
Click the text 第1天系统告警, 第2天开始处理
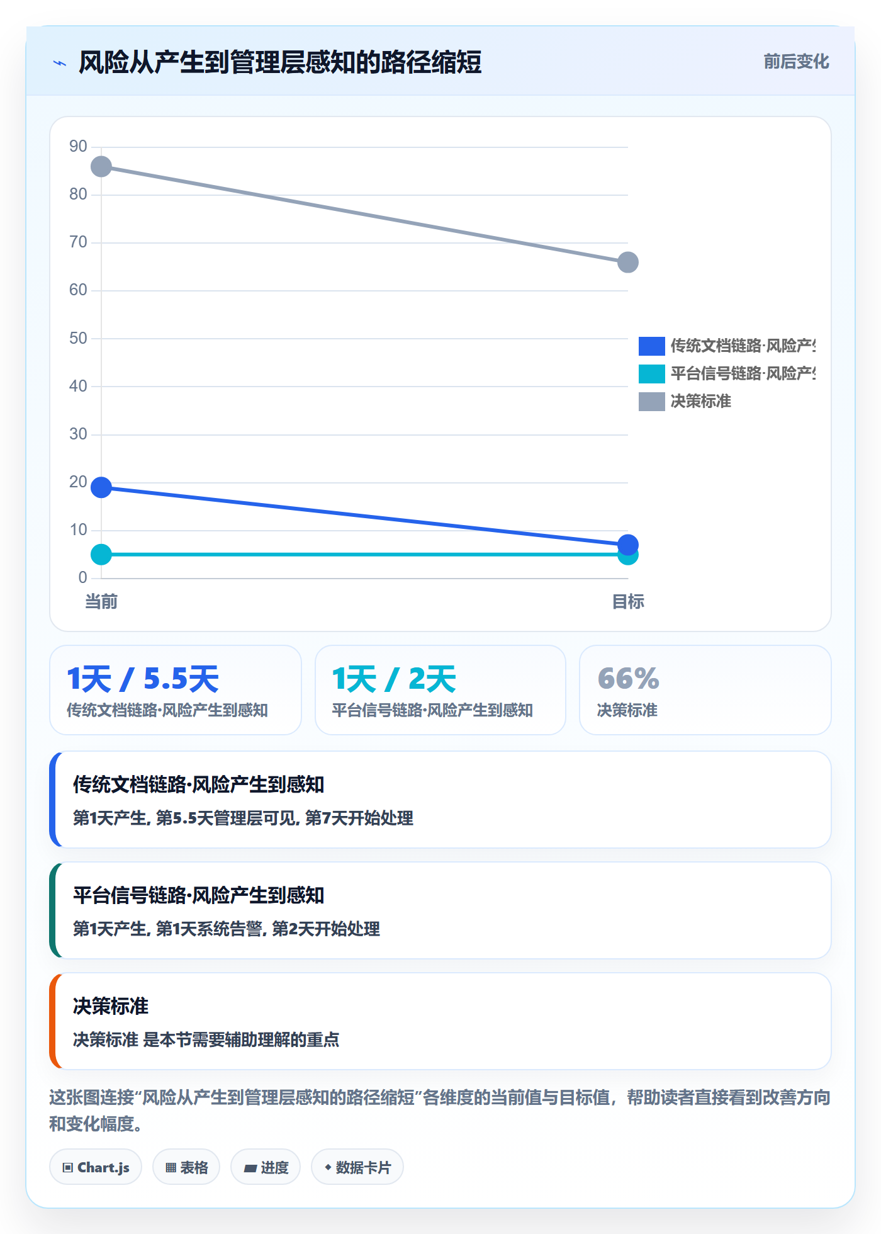268,929
